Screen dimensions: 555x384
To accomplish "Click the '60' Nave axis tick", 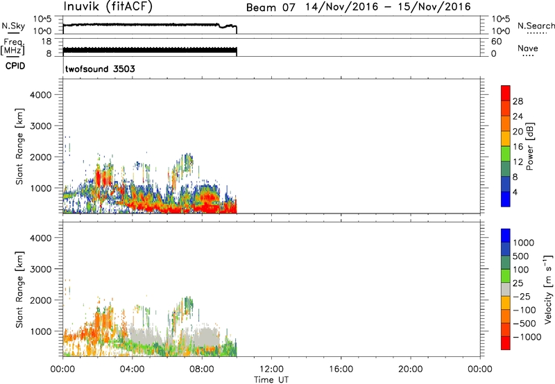I will pos(496,42).
